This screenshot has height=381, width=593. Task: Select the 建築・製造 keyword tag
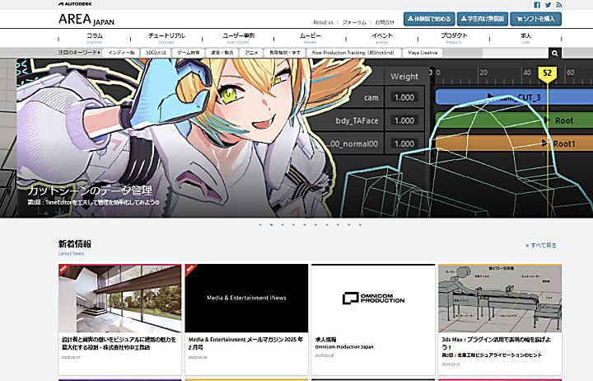point(222,53)
